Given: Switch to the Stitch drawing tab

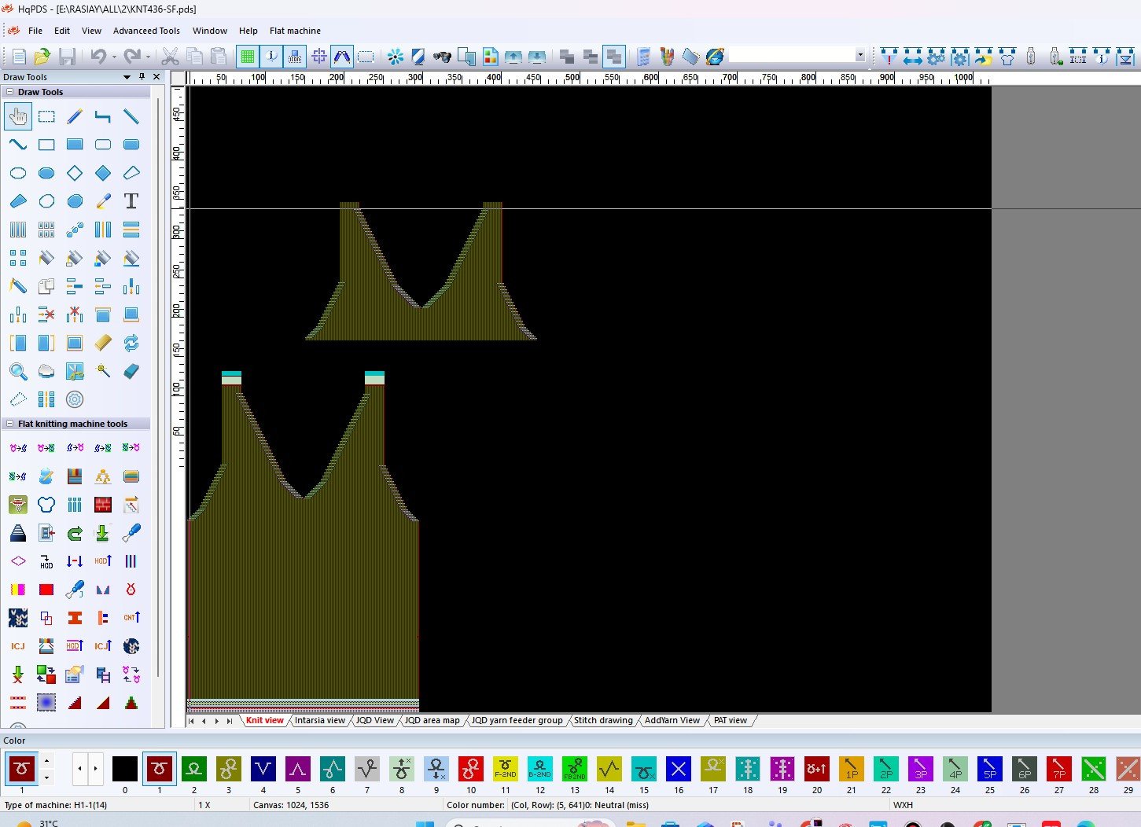Looking at the screenshot, I should coord(602,720).
